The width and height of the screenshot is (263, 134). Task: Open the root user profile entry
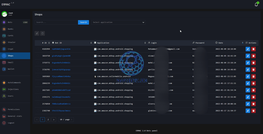click(15, 14)
